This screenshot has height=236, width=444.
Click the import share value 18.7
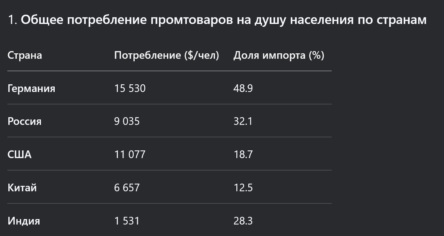[x=243, y=155]
